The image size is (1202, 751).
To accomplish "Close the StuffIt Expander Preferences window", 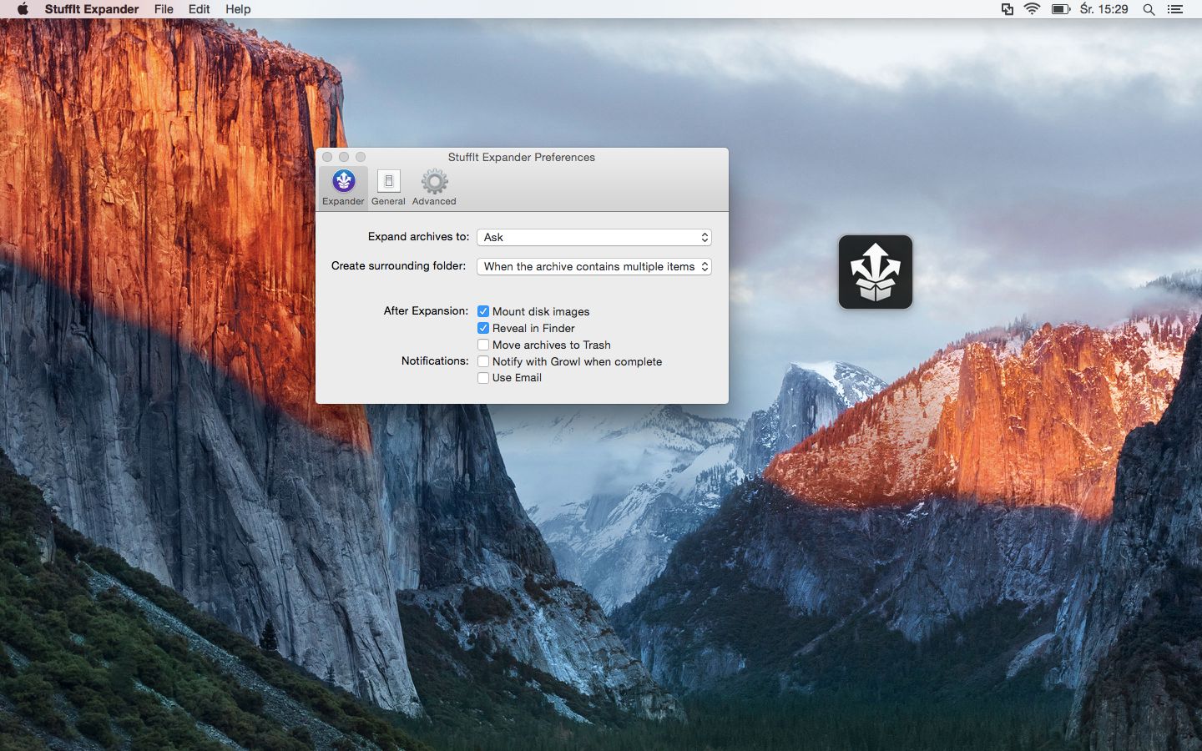I will (x=327, y=157).
